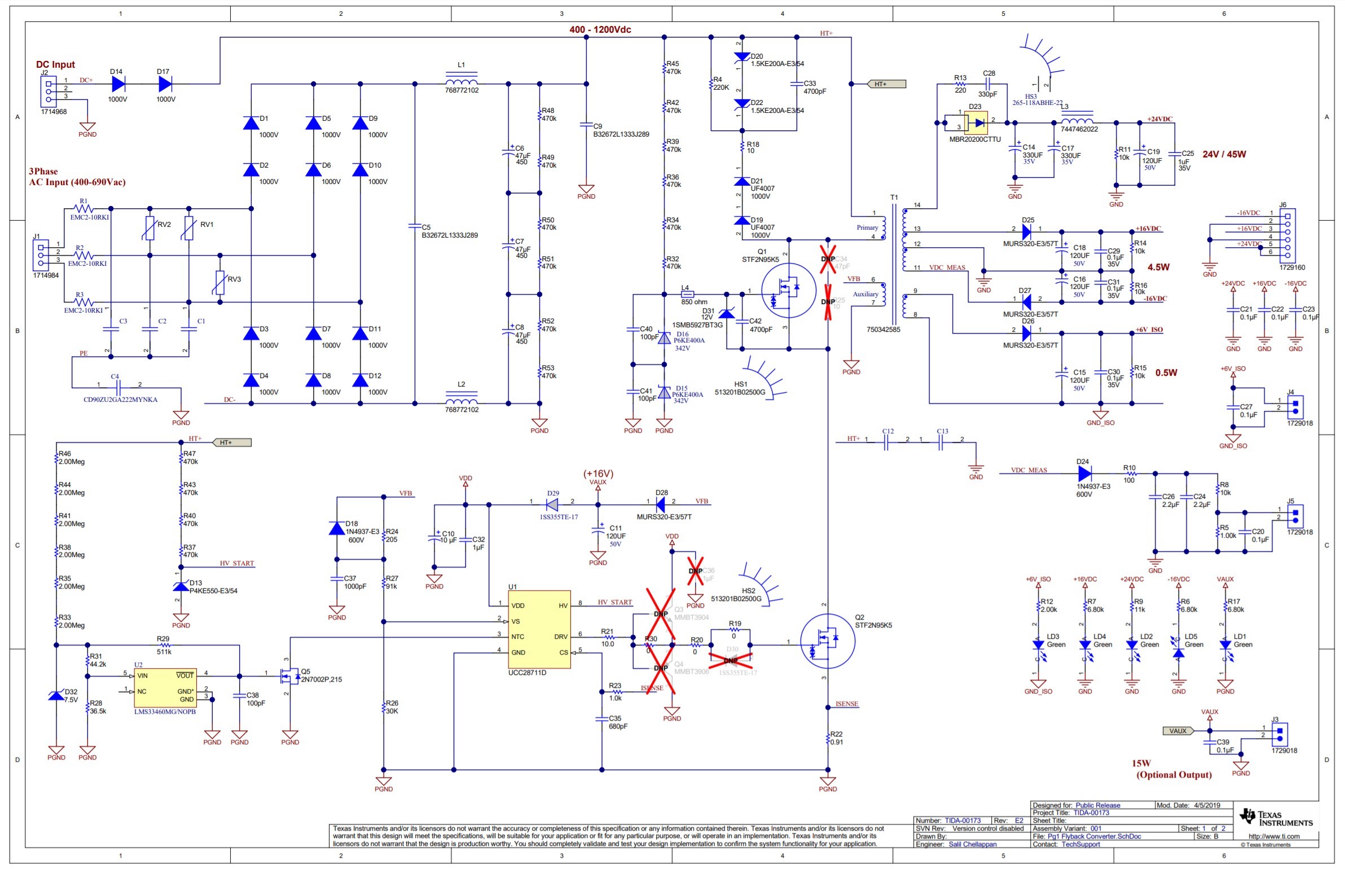This screenshot has height=869, width=1345.
Task: Select diode D17 at DC input
Action: click(x=165, y=84)
